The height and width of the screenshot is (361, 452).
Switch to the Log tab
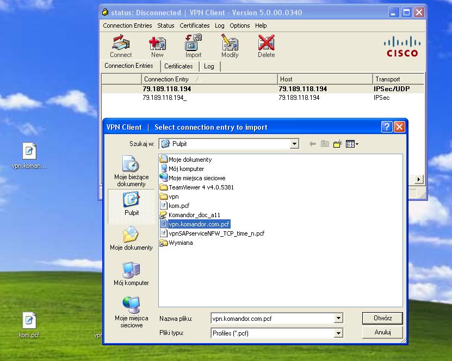point(209,66)
